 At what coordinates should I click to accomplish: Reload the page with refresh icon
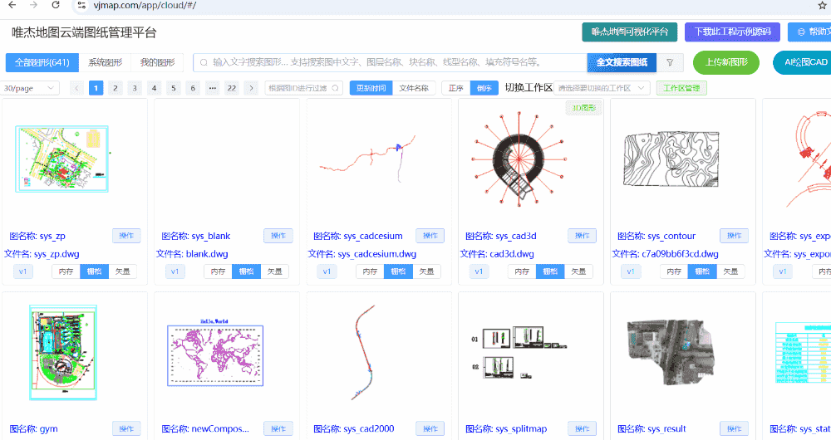56,5
